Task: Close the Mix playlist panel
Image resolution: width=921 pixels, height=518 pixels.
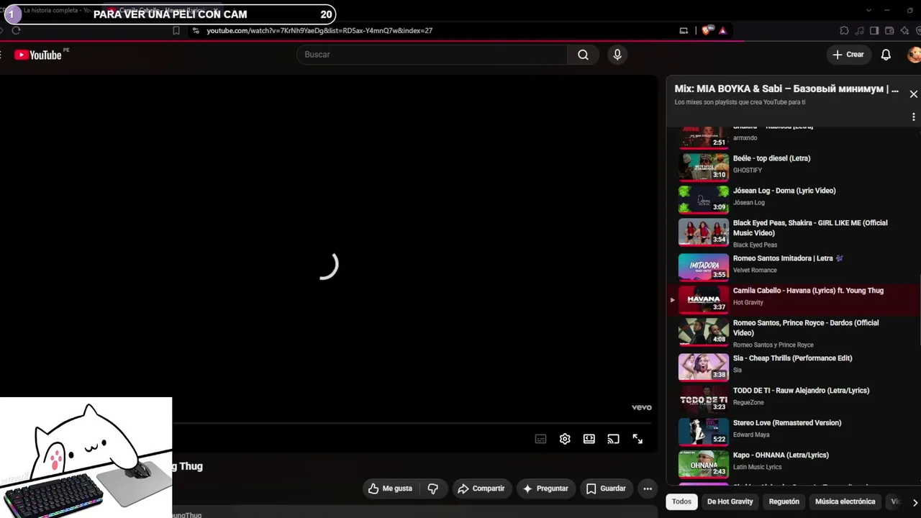Action: [x=914, y=94]
